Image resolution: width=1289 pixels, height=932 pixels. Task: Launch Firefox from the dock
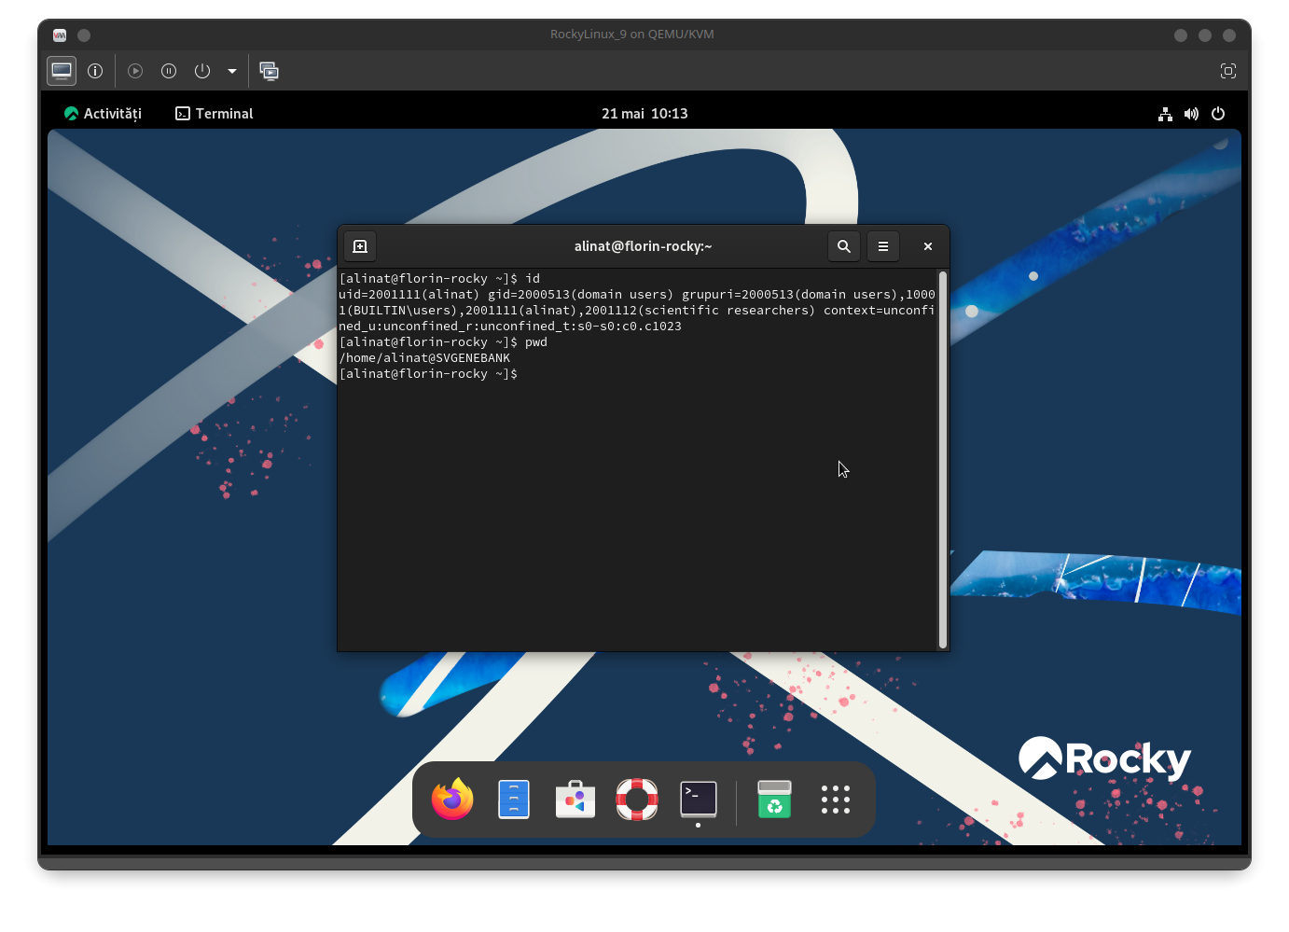tap(452, 800)
